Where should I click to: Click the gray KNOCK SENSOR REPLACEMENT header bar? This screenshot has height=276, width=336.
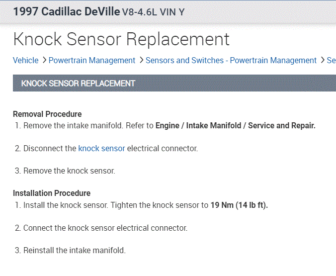click(x=174, y=83)
